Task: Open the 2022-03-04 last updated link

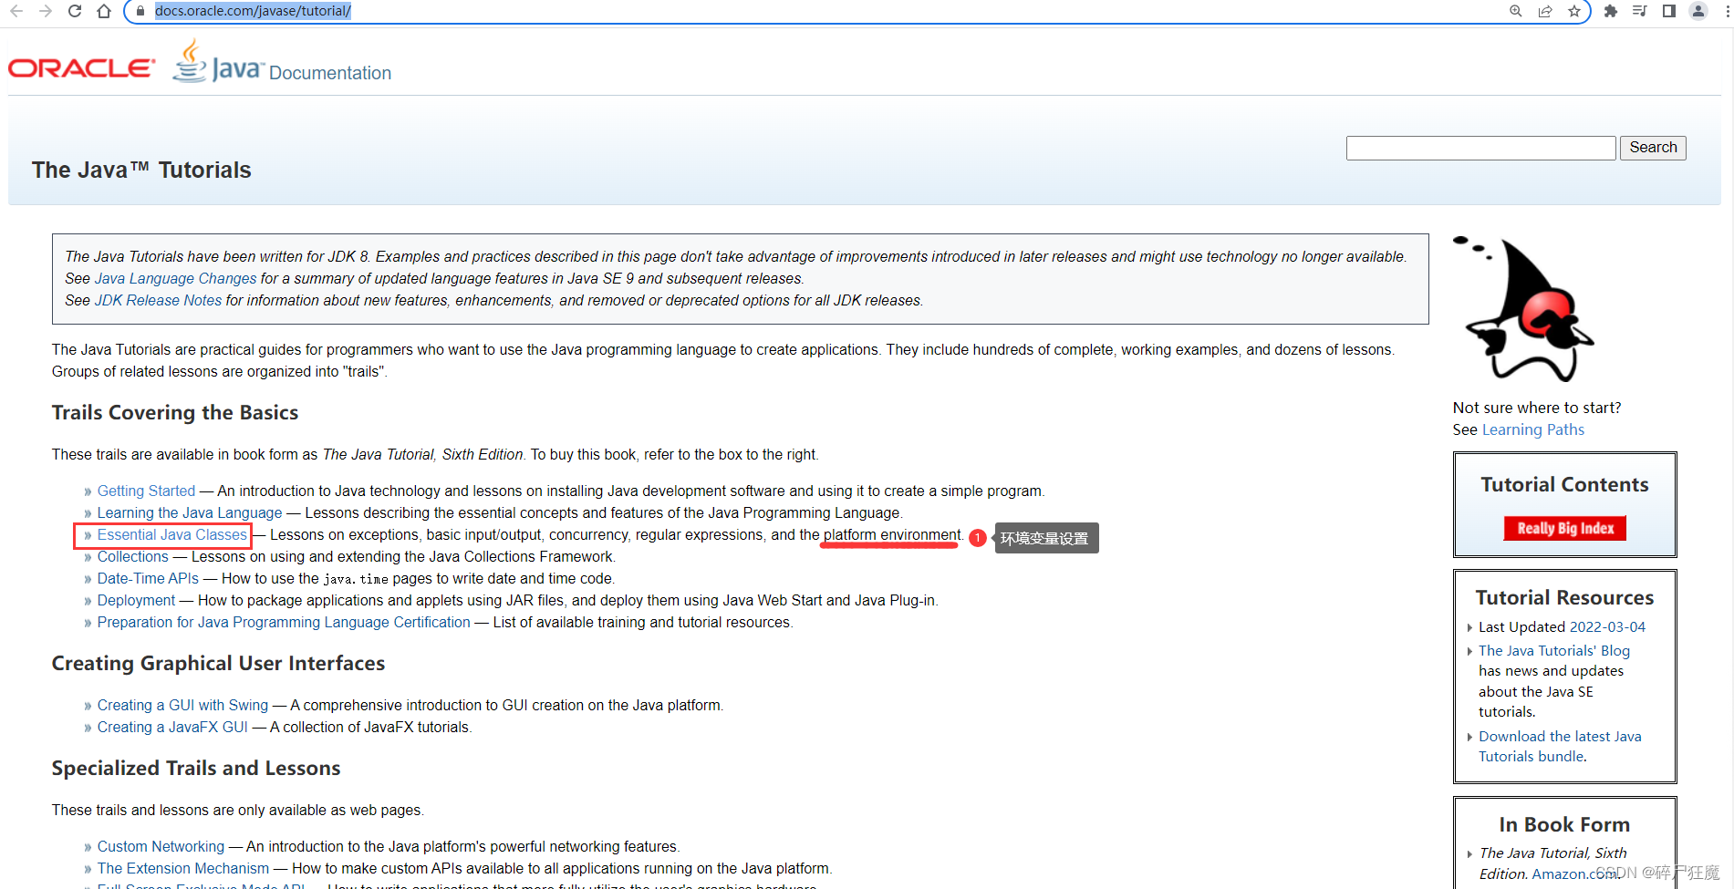Action: (x=1607, y=627)
